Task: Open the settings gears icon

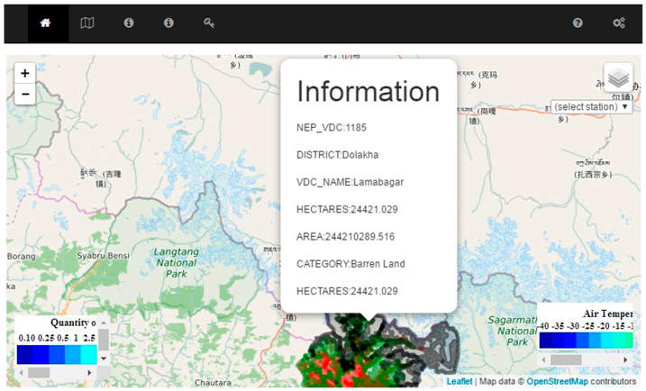Action: (x=619, y=23)
